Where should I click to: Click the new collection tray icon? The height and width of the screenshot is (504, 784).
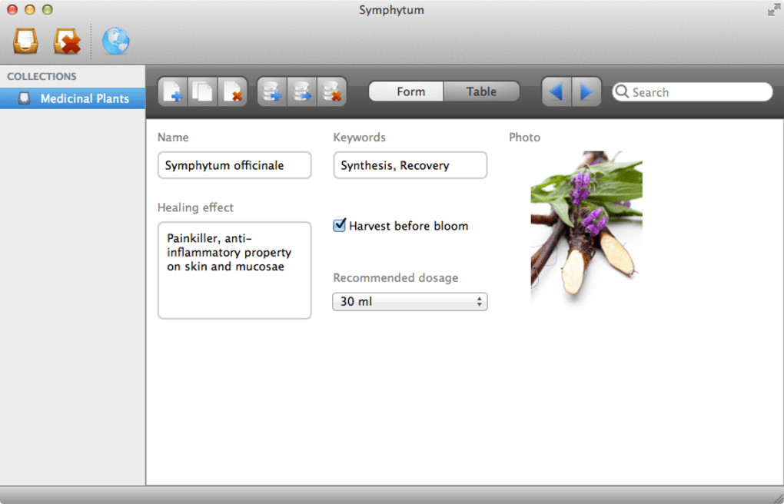click(x=25, y=41)
